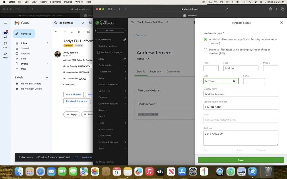287x179 pixels.
Task: Open Drafts folder in Gmail
Action: click(24, 64)
